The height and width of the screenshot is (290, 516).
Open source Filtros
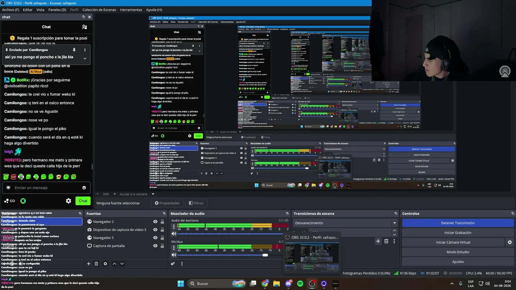pos(196,203)
